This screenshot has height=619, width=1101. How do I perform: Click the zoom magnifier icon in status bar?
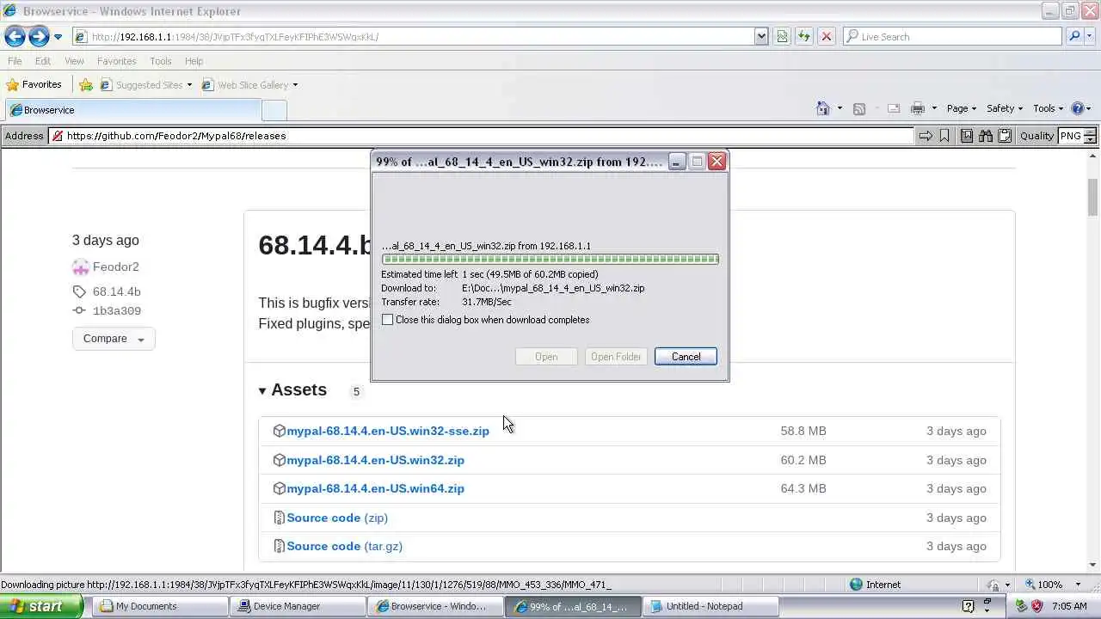point(1030,585)
